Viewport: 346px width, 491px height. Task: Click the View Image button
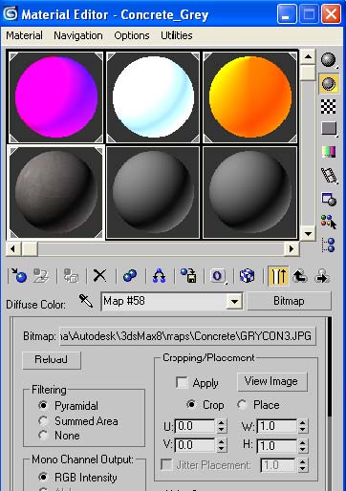[x=271, y=381]
